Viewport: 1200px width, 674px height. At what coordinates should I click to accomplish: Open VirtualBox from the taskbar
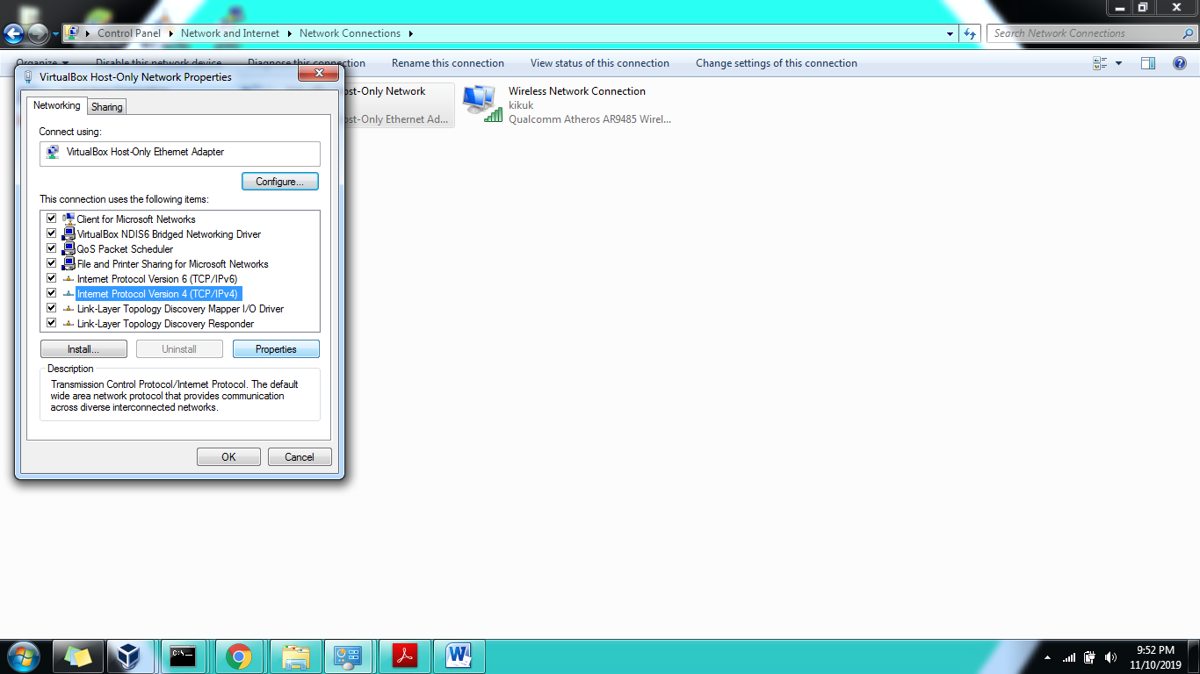130,656
